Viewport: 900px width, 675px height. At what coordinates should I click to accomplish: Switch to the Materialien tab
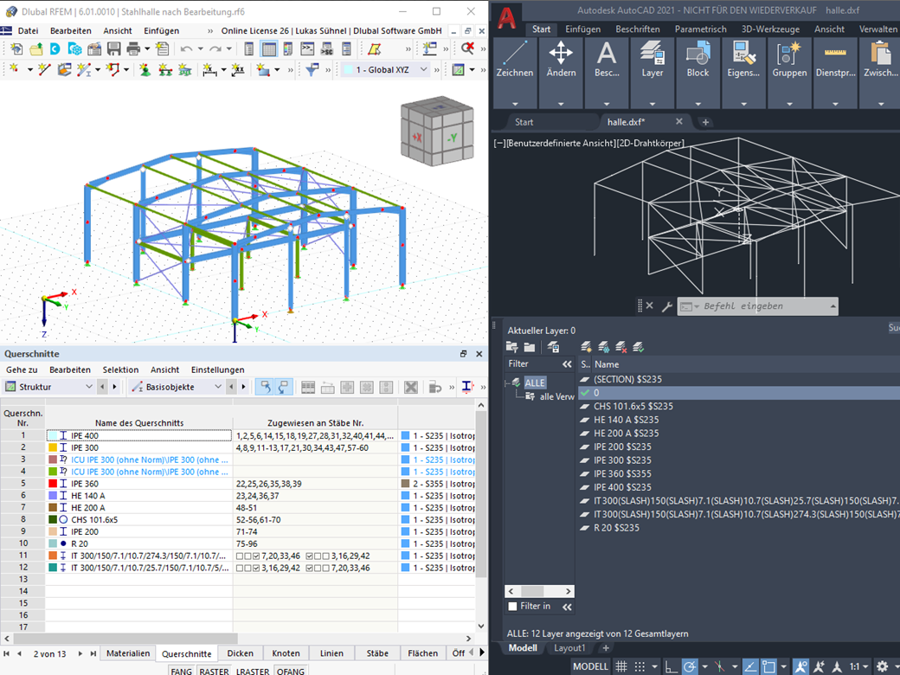(128, 653)
